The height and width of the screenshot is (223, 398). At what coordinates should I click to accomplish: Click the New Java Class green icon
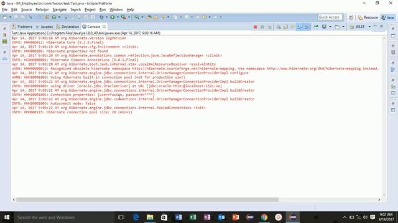(54, 17)
